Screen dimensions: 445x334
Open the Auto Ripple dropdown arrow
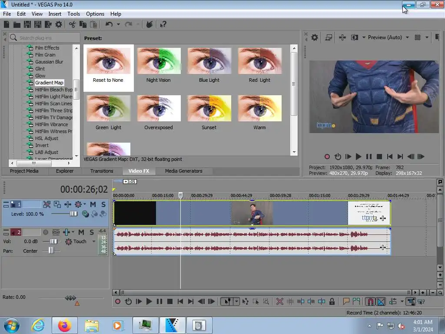point(402,301)
